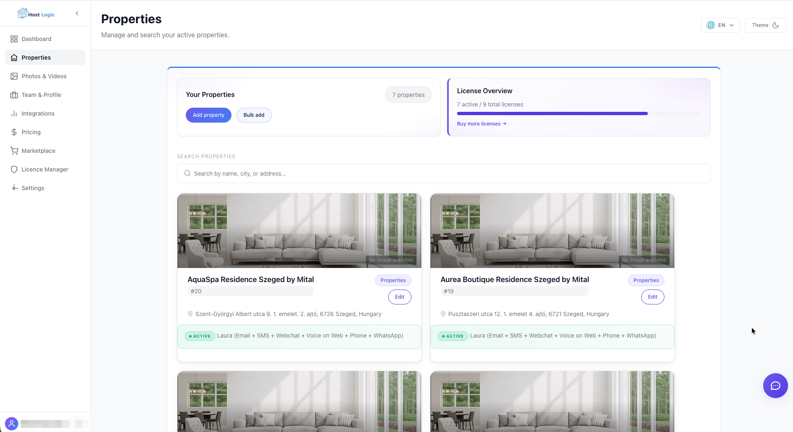Open the AquaSpa Residence property image

pos(299,230)
